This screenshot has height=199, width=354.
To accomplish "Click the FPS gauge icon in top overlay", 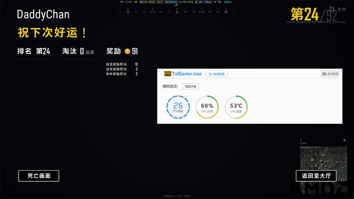I will pos(127,2).
